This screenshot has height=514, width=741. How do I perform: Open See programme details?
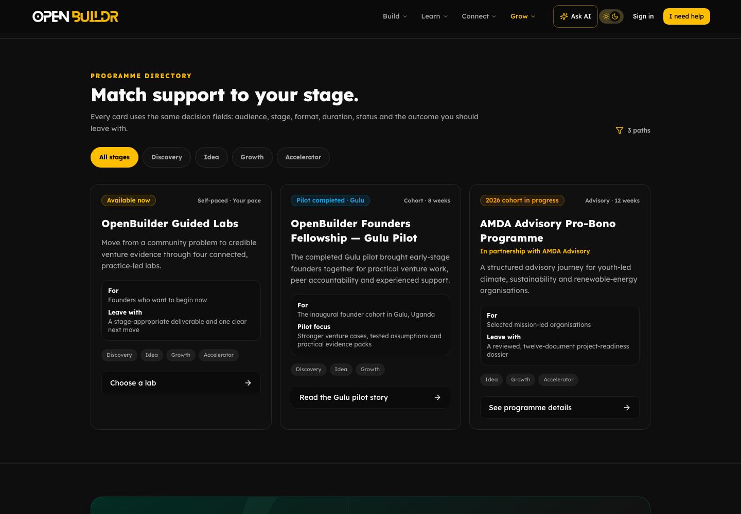tap(560, 408)
